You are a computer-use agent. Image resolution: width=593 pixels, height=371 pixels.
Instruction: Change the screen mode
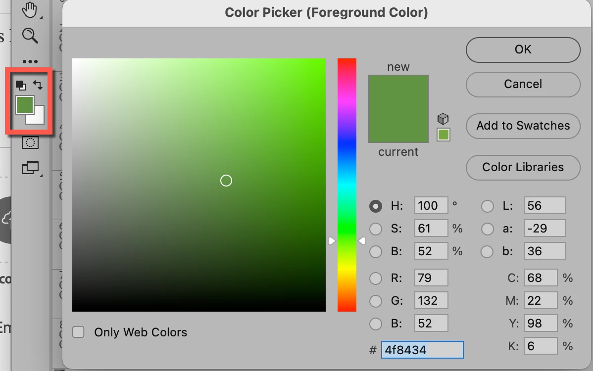(x=30, y=168)
